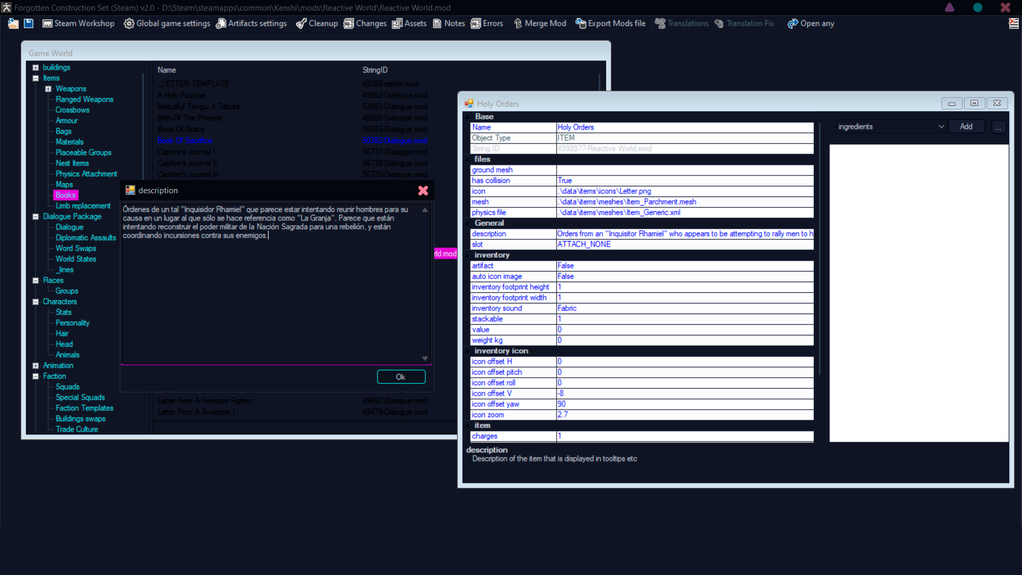
Task: Expand the Animation tree node
Action: [x=36, y=366]
